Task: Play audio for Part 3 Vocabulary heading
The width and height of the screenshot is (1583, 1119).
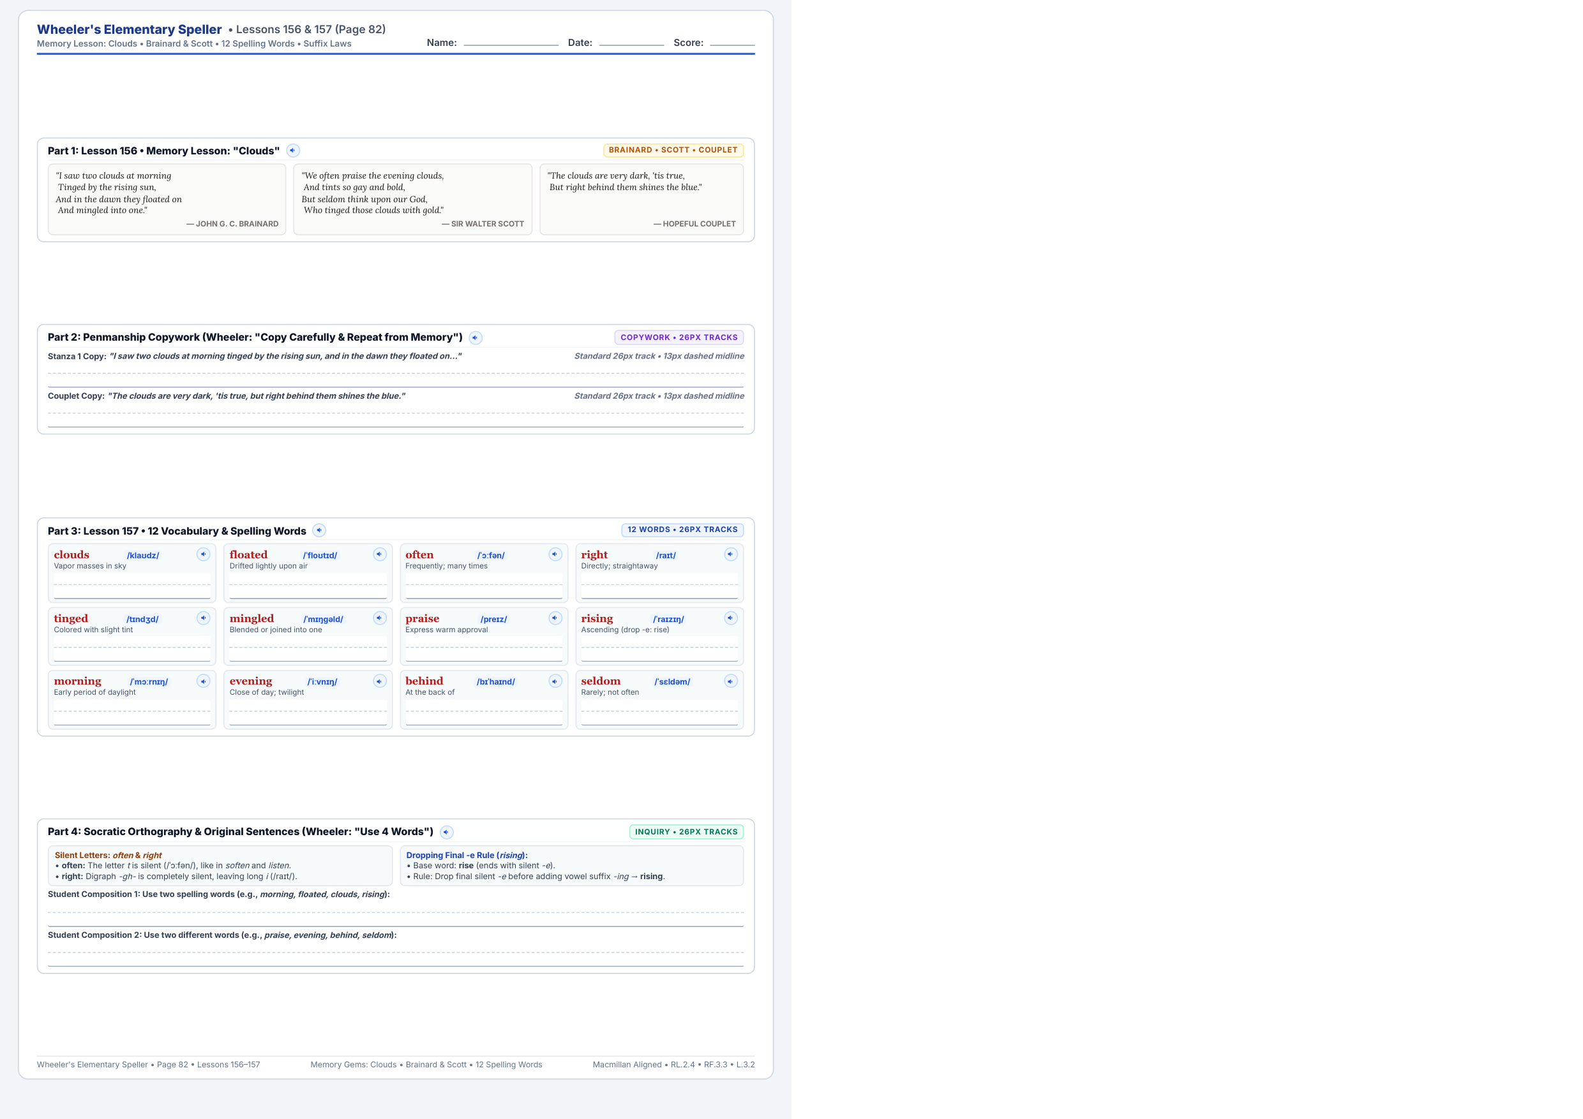Action: [x=319, y=531]
